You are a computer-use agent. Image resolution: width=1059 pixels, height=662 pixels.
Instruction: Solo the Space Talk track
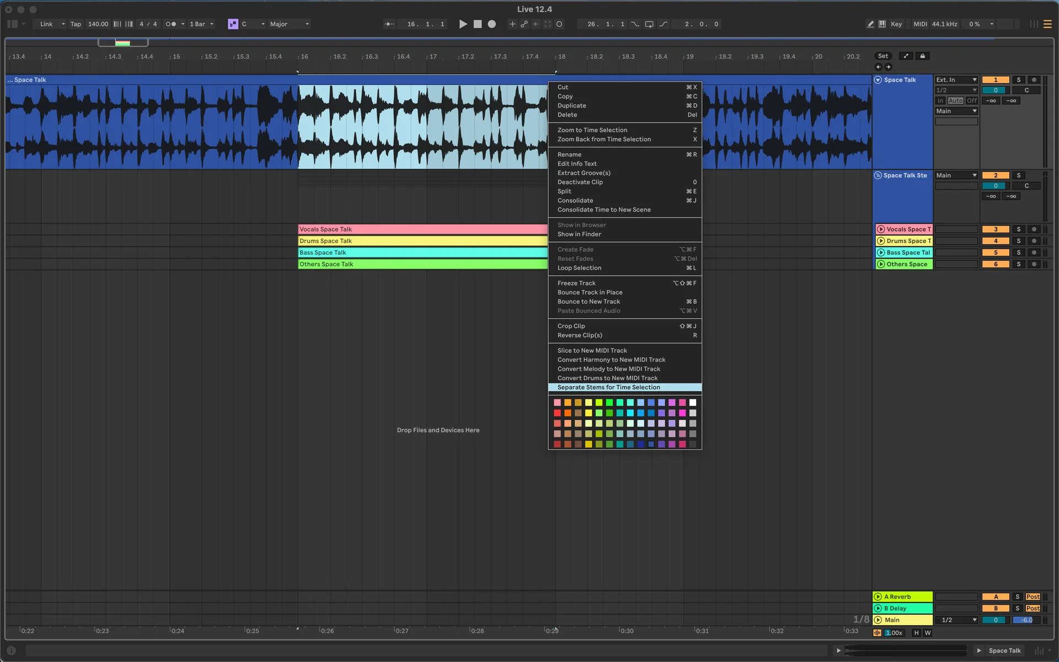1019,80
